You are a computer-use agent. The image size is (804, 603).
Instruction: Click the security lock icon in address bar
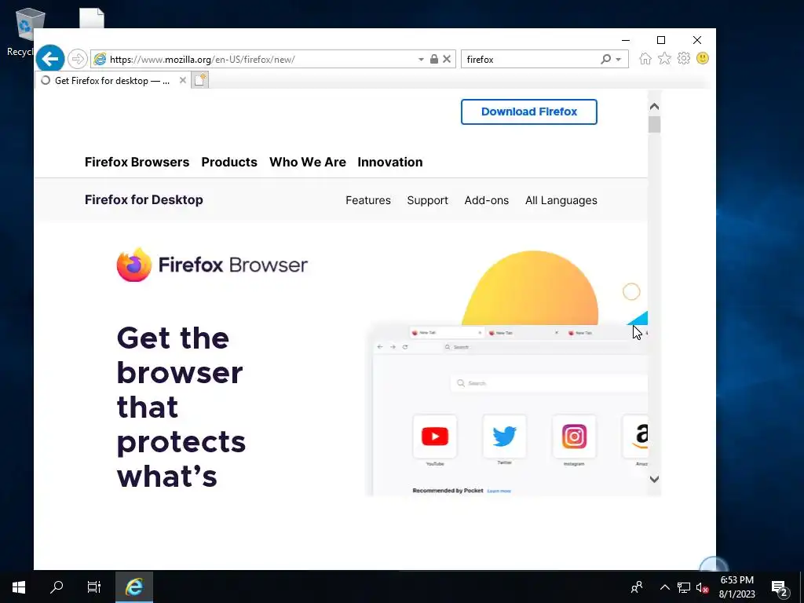pos(433,59)
